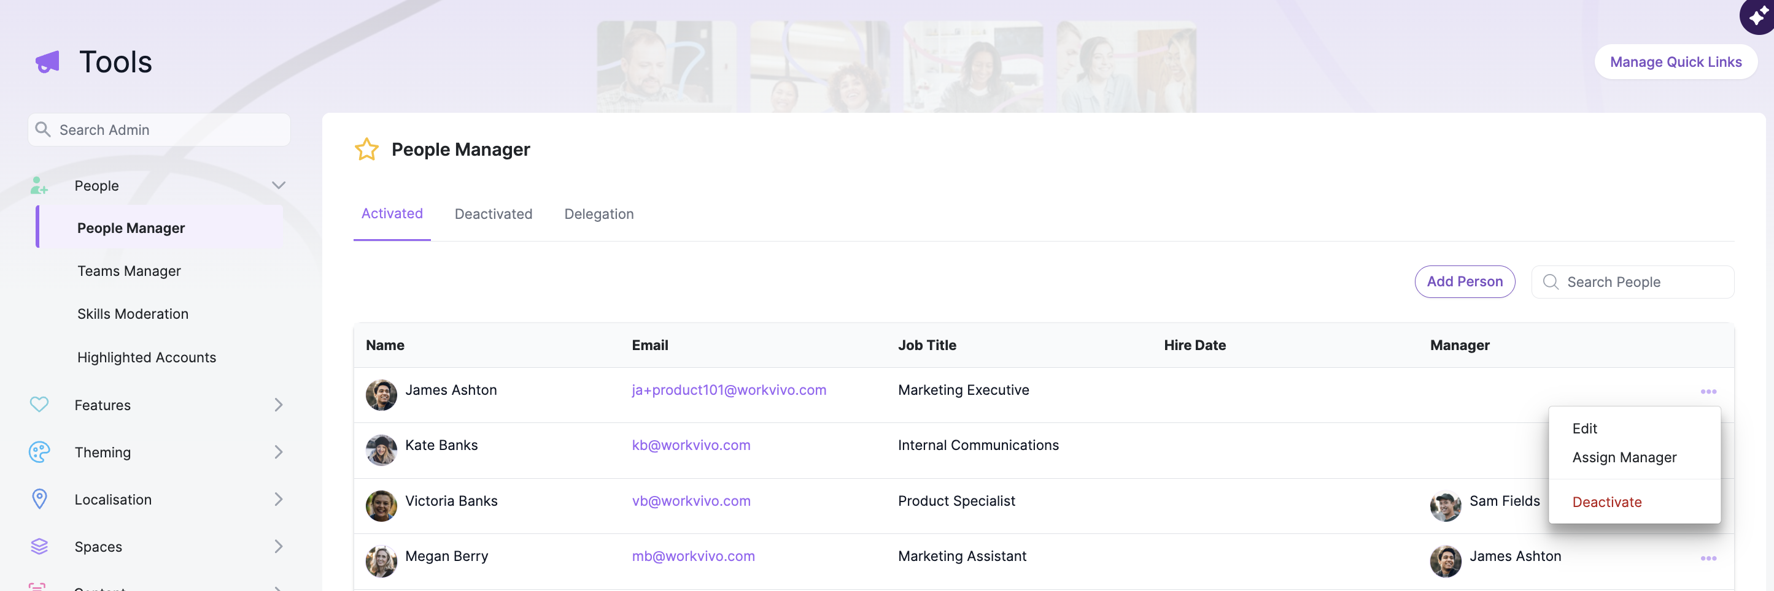
Task: Click Kate Banks' avatar
Action: [x=381, y=450]
